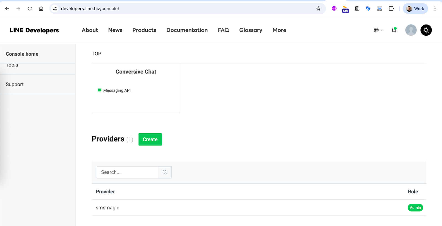Open the About menu item
The height and width of the screenshot is (226, 442).
tap(90, 30)
